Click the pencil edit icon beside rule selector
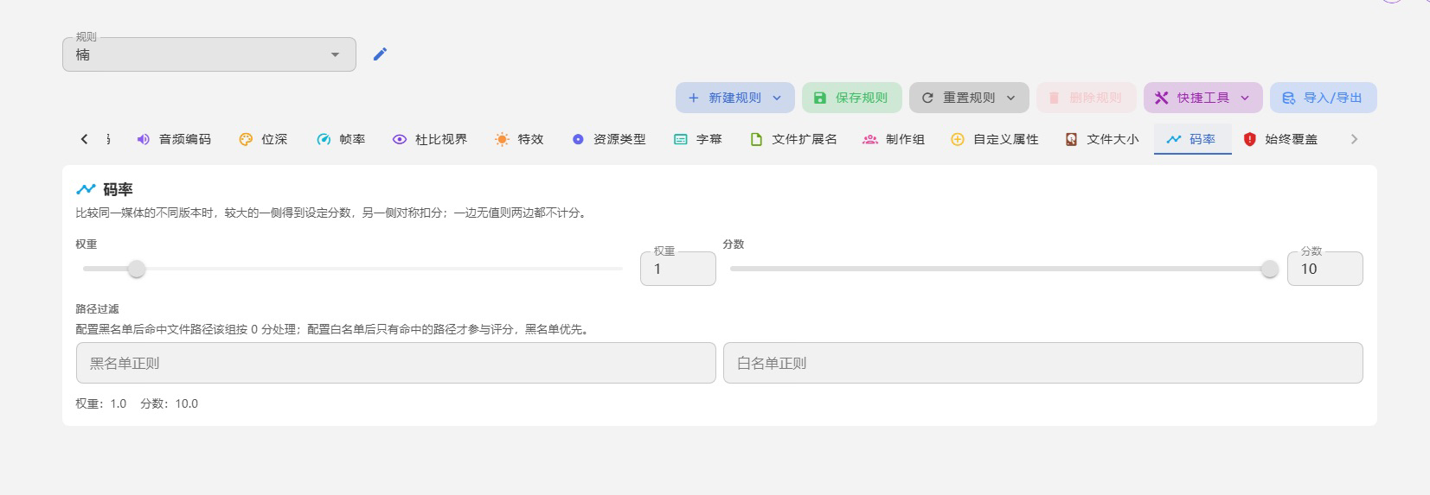 380,54
